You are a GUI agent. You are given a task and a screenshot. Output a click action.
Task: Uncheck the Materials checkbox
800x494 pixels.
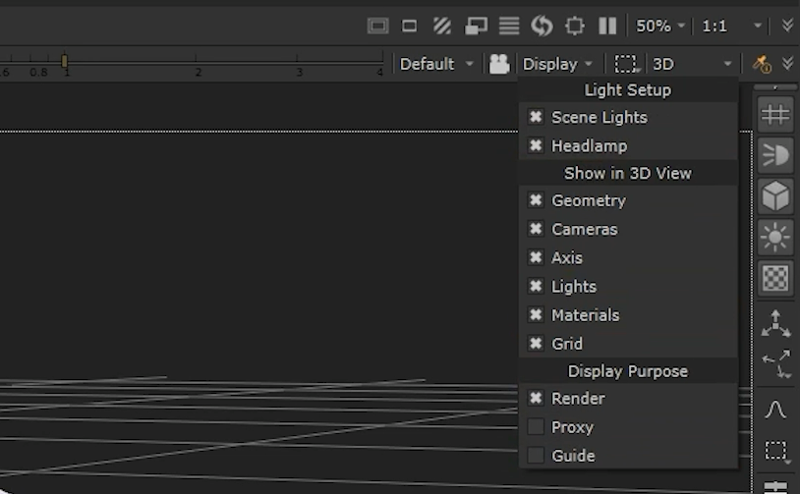(536, 314)
